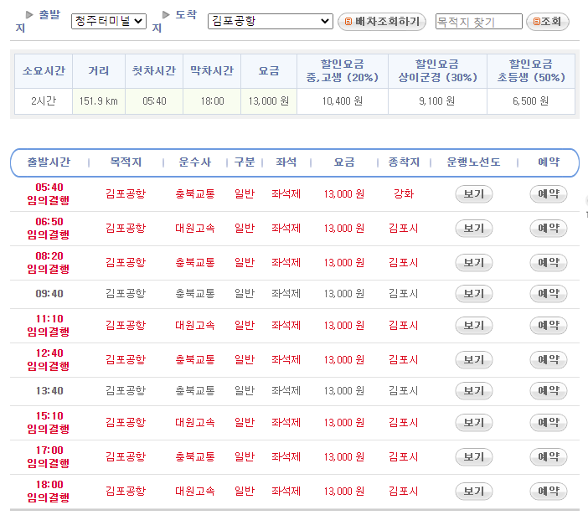View route map for the 08:20 bus
Image resolution: width=588 pixels, height=515 pixels.
[x=473, y=263]
